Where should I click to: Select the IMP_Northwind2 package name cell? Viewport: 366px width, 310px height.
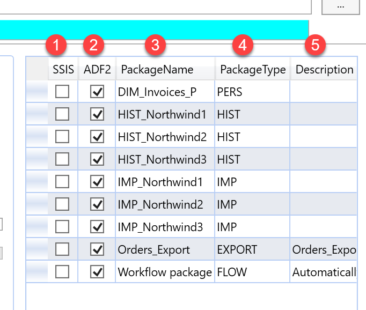coord(165,204)
